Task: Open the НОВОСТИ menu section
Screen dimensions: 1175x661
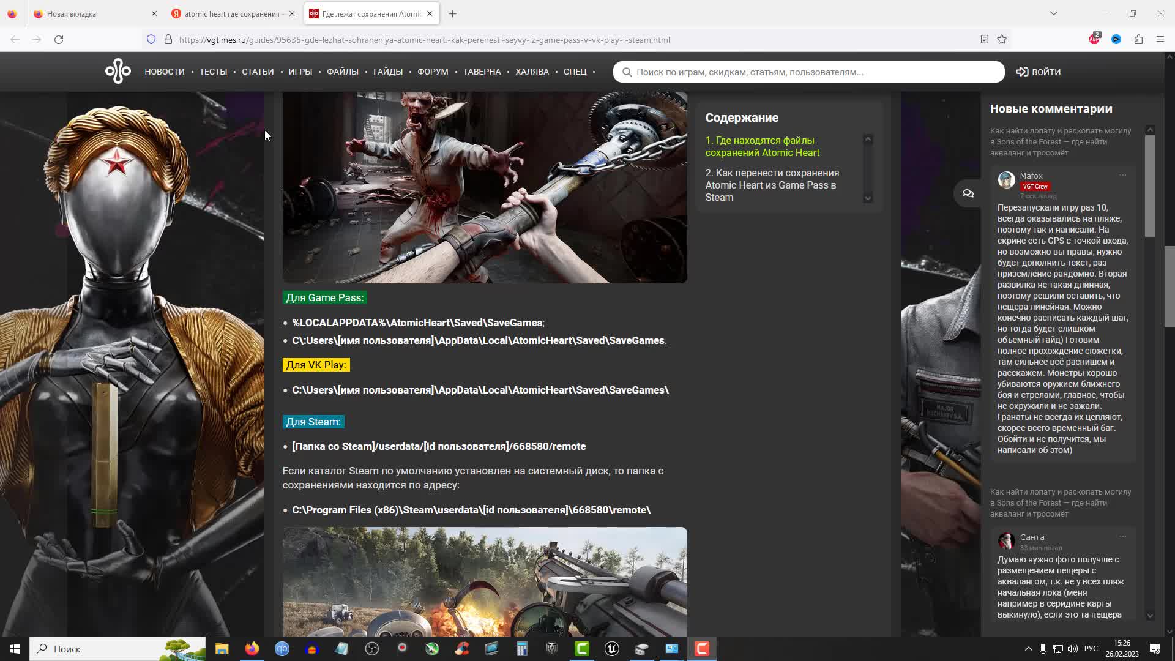Action: [165, 72]
